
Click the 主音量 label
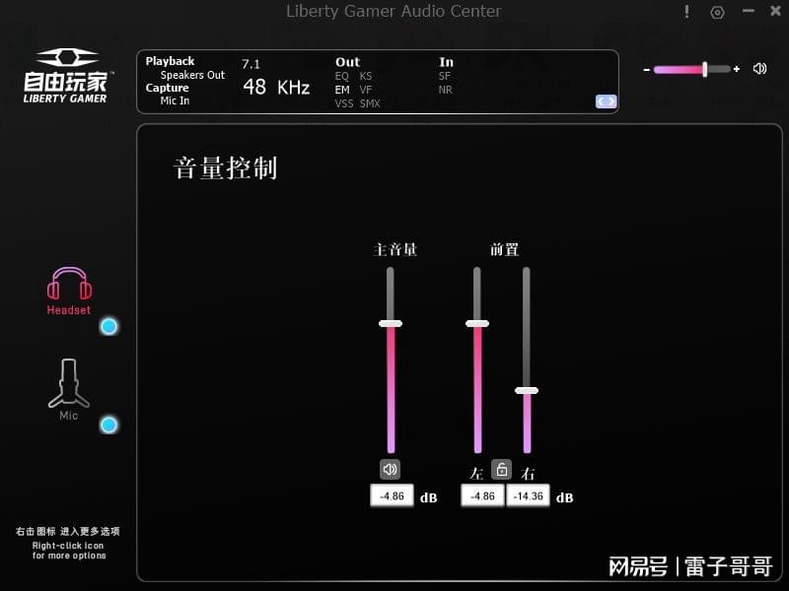click(x=395, y=249)
